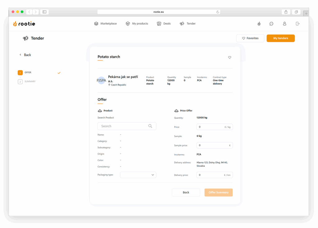Toggle the browser sidebar button
The height and width of the screenshot is (228, 318).
click(x=44, y=12)
